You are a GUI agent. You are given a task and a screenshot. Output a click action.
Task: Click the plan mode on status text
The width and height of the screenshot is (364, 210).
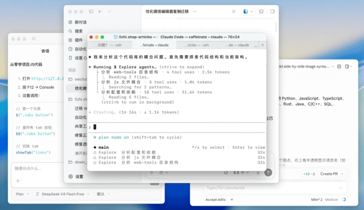coord(114,137)
